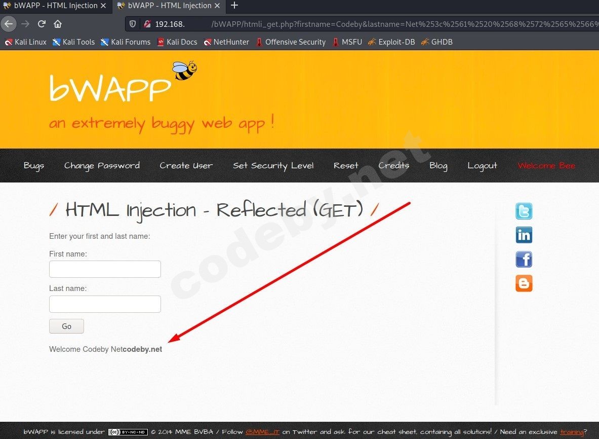
Task: Click the 'an extremely buggy web app !' tagline
Action: tap(162, 124)
